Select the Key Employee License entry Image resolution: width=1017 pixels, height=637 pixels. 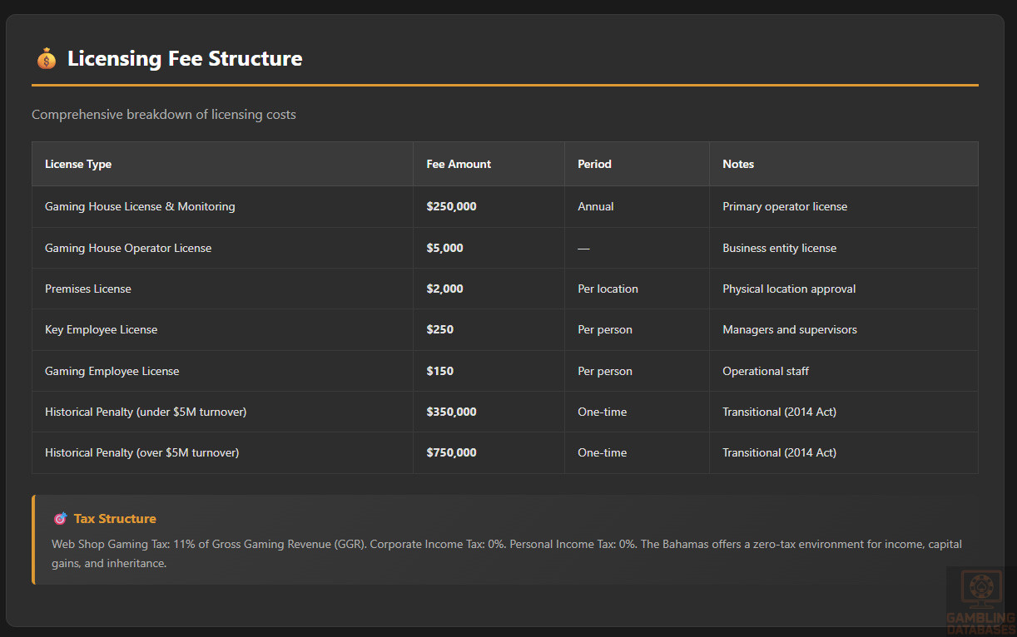click(101, 330)
